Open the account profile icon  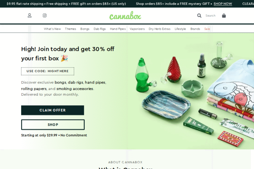pos(29,16)
